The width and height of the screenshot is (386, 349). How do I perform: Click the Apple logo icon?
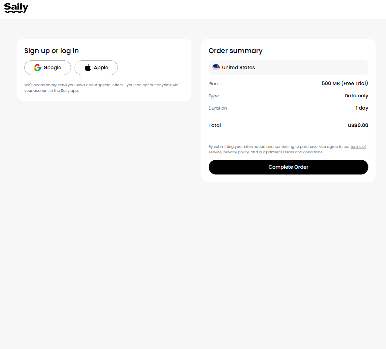click(88, 68)
